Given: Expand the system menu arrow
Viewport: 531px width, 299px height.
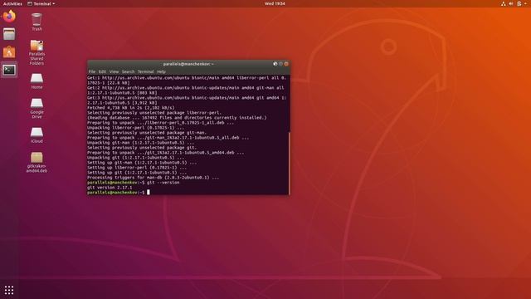Looking at the screenshot, I should pyautogui.click(x=525, y=3).
